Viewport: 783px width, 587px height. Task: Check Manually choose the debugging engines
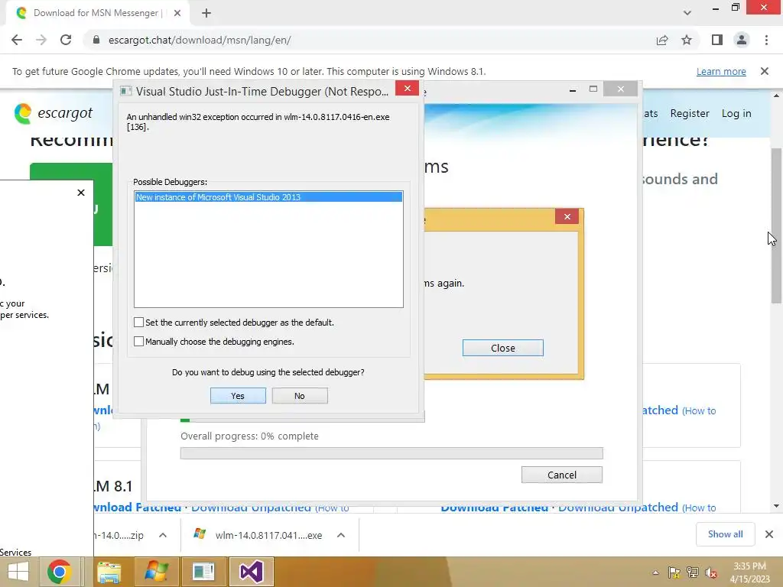coord(139,342)
